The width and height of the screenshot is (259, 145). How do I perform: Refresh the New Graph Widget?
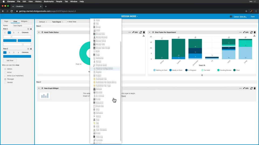coord(251,88)
